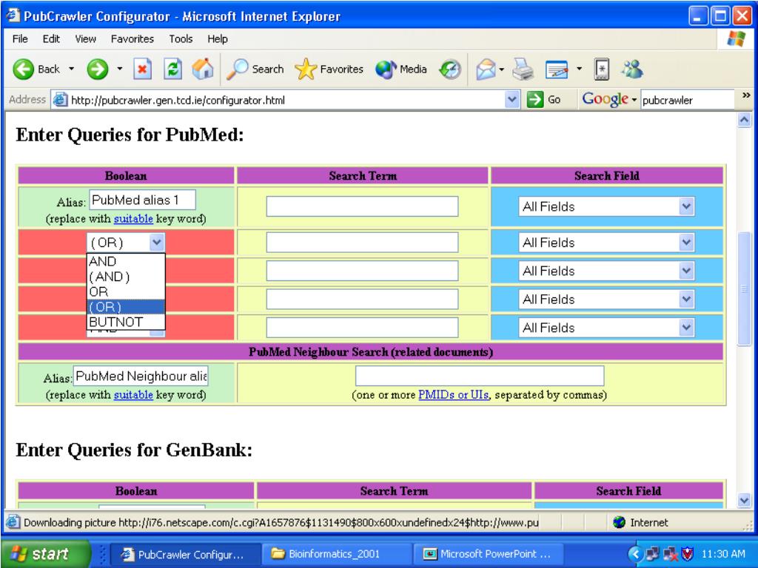758x568 pixels.
Task: Refresh the page using the Refresh icon
Action: coord(172,70)
